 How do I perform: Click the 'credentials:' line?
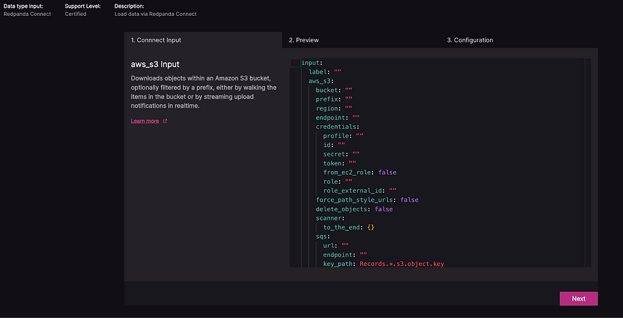tap(338, 127)
